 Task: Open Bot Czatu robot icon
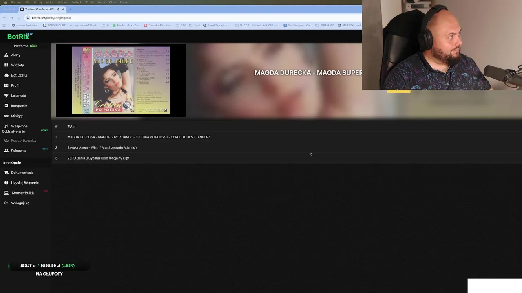[x=6, y=75]
